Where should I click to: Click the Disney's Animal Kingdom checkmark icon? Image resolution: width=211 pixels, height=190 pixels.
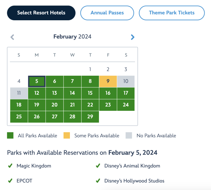click(98, 166)
